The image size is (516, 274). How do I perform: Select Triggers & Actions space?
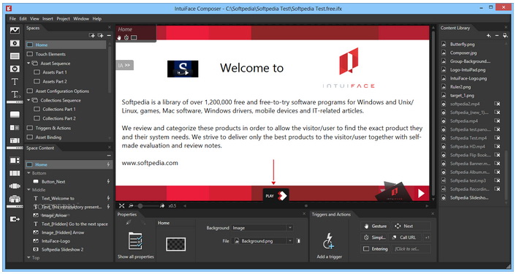tap(53, 128)
